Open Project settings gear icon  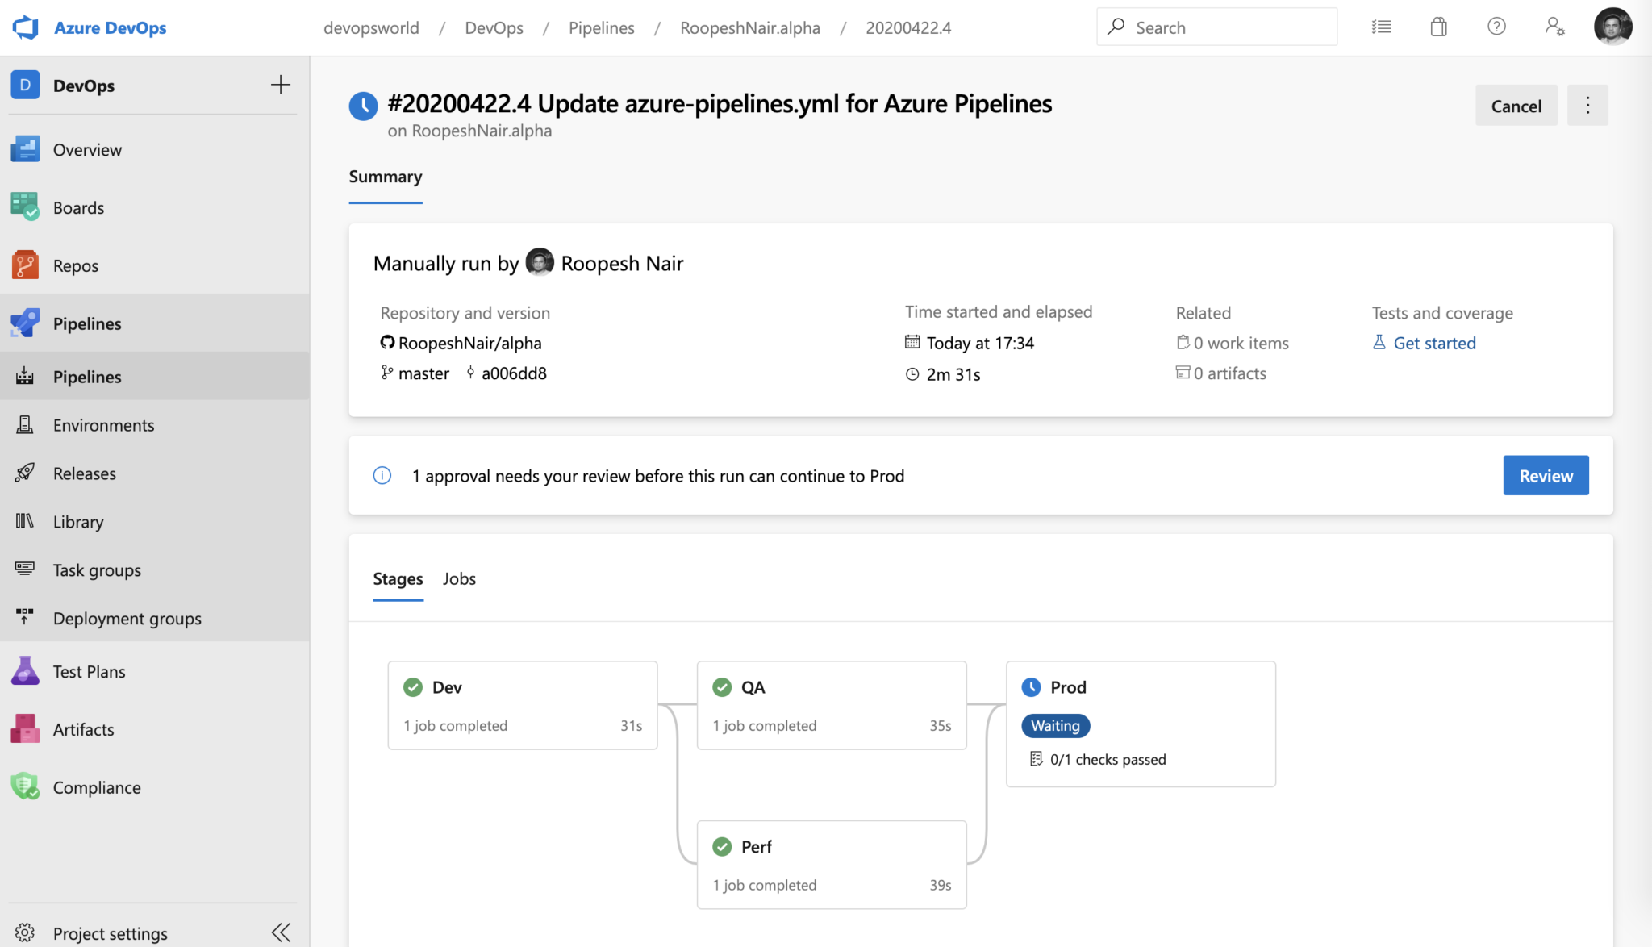[25, 933]
